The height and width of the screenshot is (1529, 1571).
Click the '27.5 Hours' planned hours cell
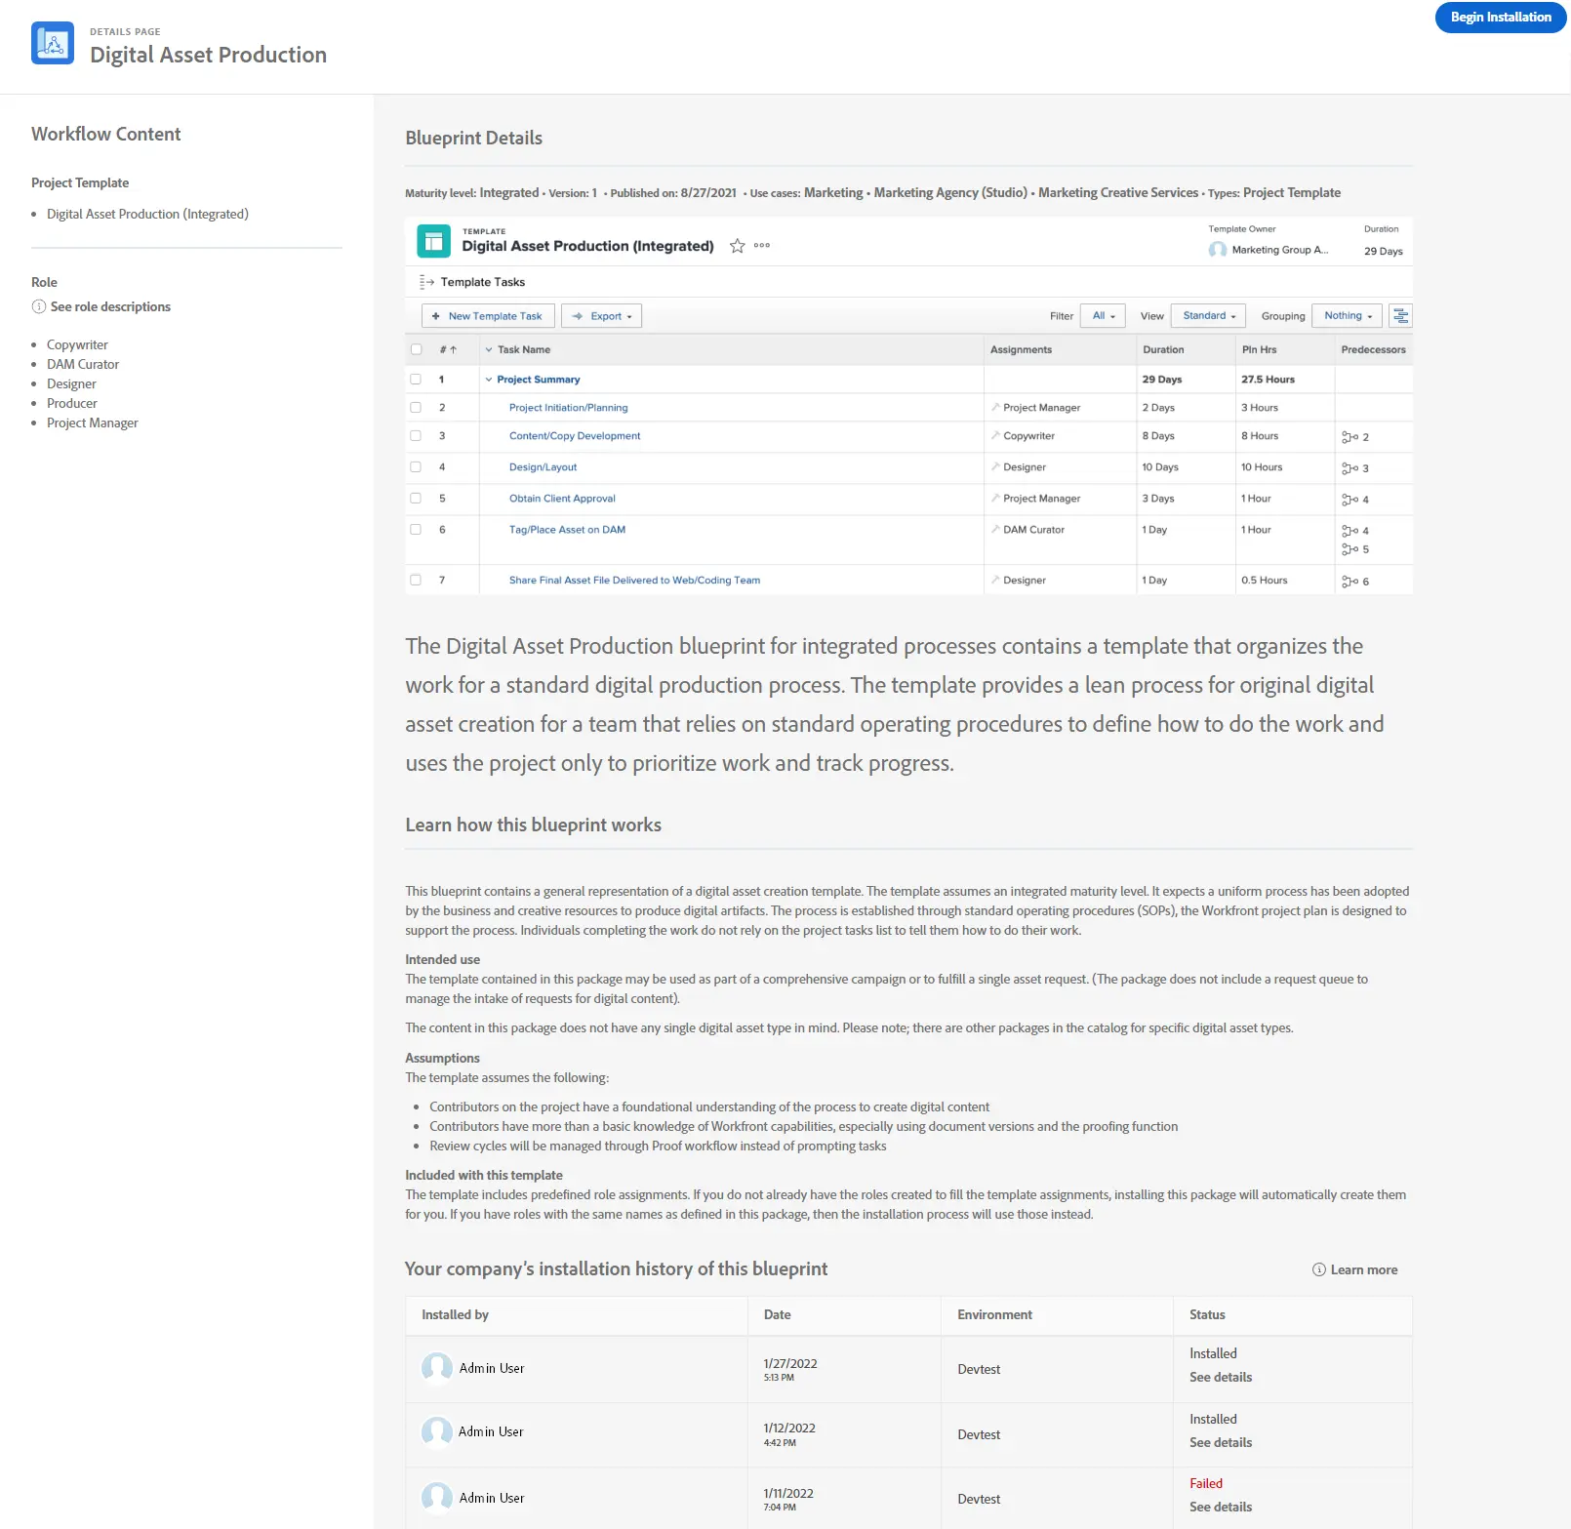(1268, 380)
